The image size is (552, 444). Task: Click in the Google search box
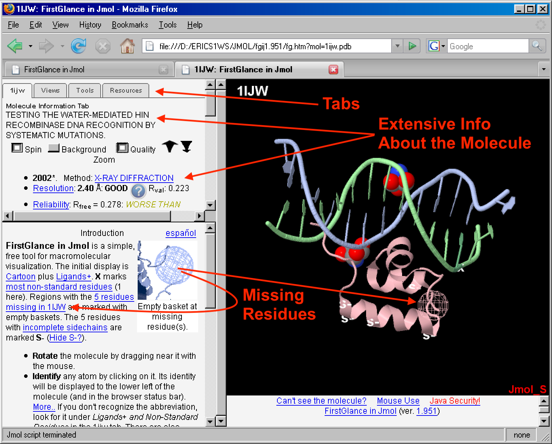click(x=488, y=46)
